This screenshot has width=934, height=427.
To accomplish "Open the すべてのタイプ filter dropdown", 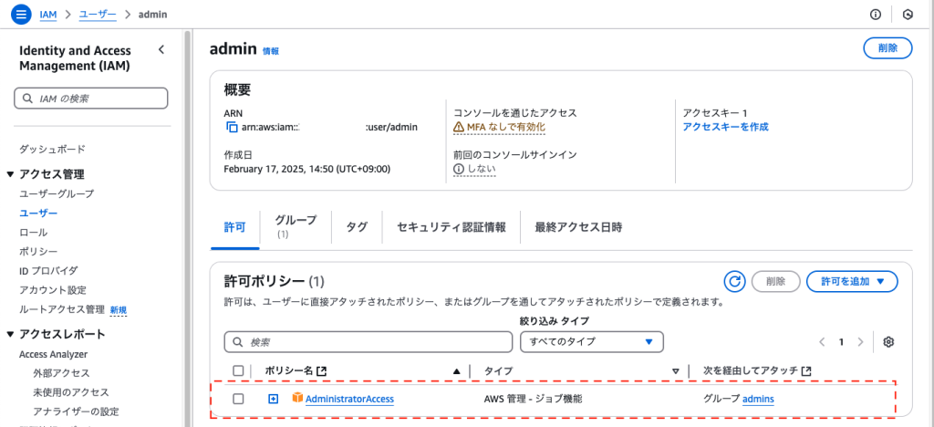I will (591, 341).
